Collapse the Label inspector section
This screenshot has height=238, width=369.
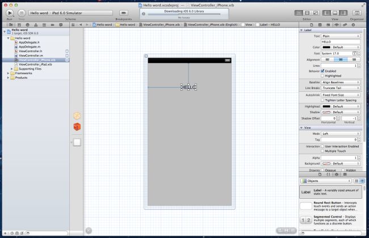(x=301, y=30)
